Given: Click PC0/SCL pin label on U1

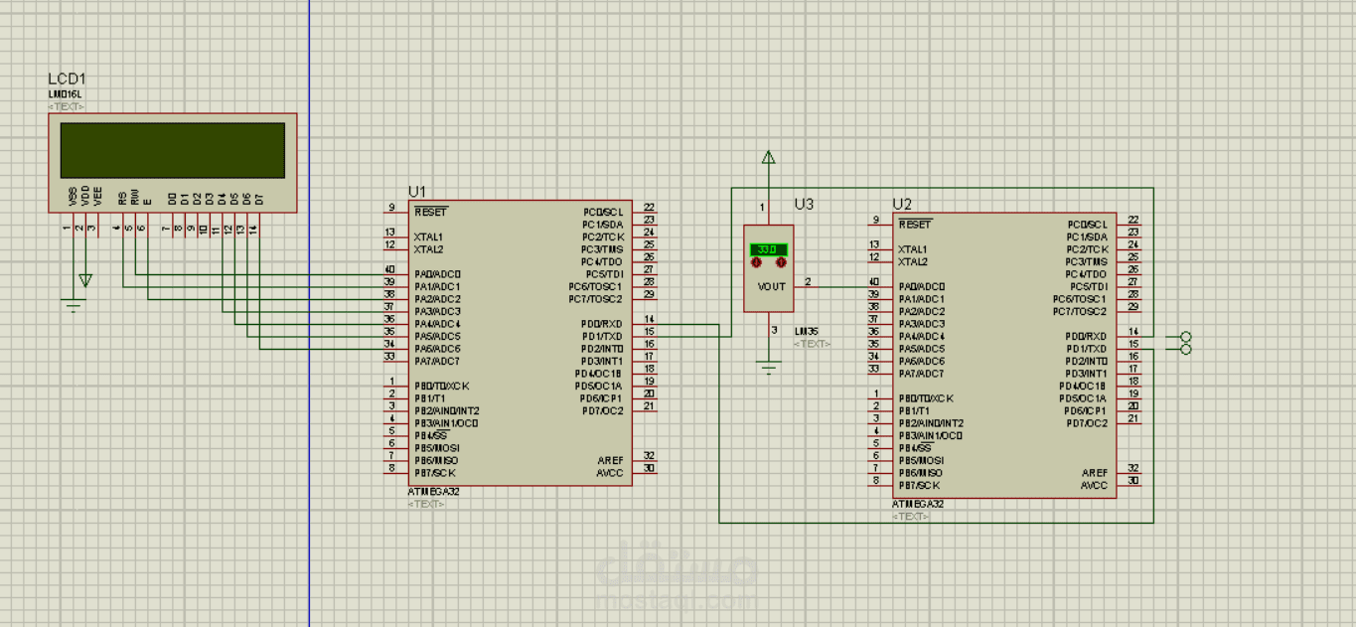Looking at the screenshot, I should (x=603, y=212).
